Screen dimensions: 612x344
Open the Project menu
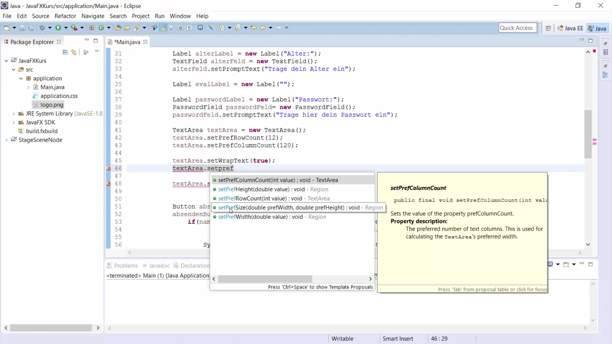(x=141, y=16)
